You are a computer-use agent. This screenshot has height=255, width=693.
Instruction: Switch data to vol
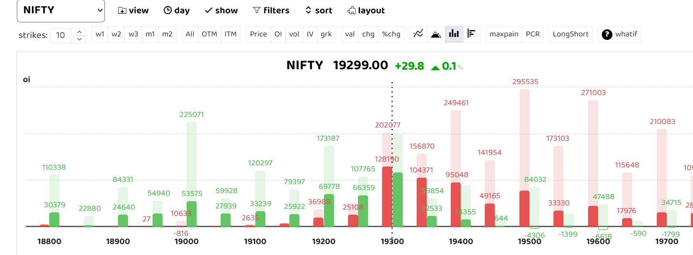[294, 34]
